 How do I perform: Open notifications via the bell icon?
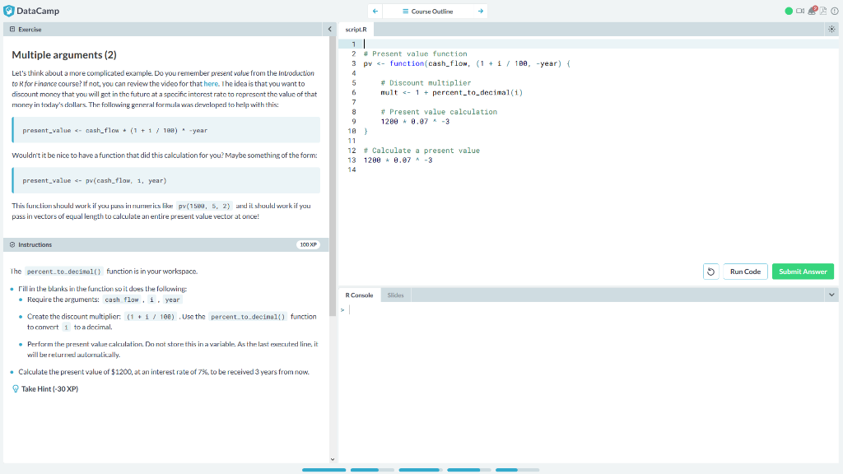812,11
